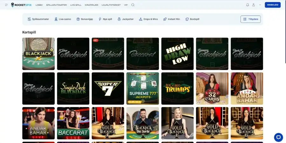Go to Lobby in top navigation

click(x=39, y=5)
